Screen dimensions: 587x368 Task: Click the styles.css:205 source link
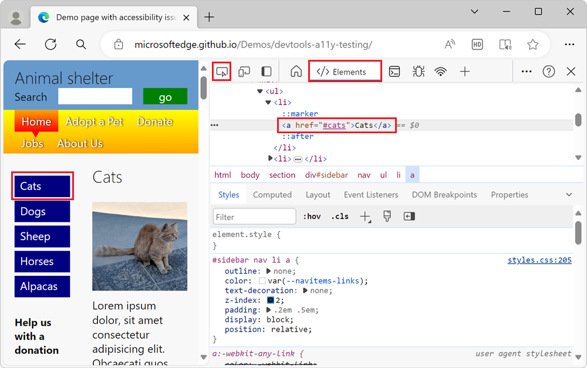539,259
